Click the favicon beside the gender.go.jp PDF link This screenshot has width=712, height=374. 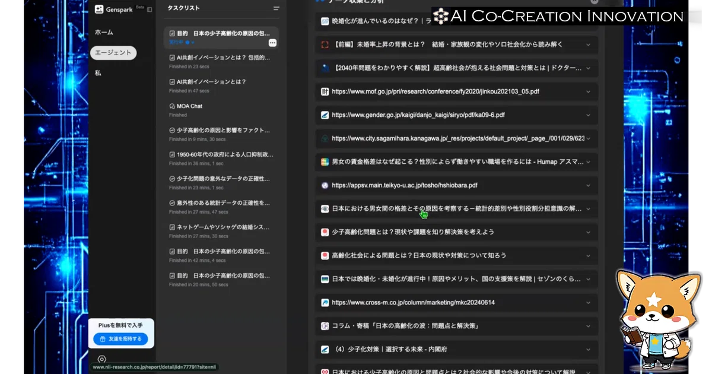coord(325,115)
